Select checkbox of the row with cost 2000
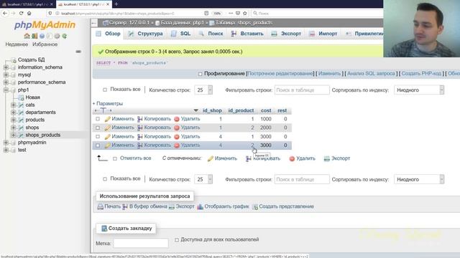The height and width of the screenshot is (258, 460). point(98,128)
